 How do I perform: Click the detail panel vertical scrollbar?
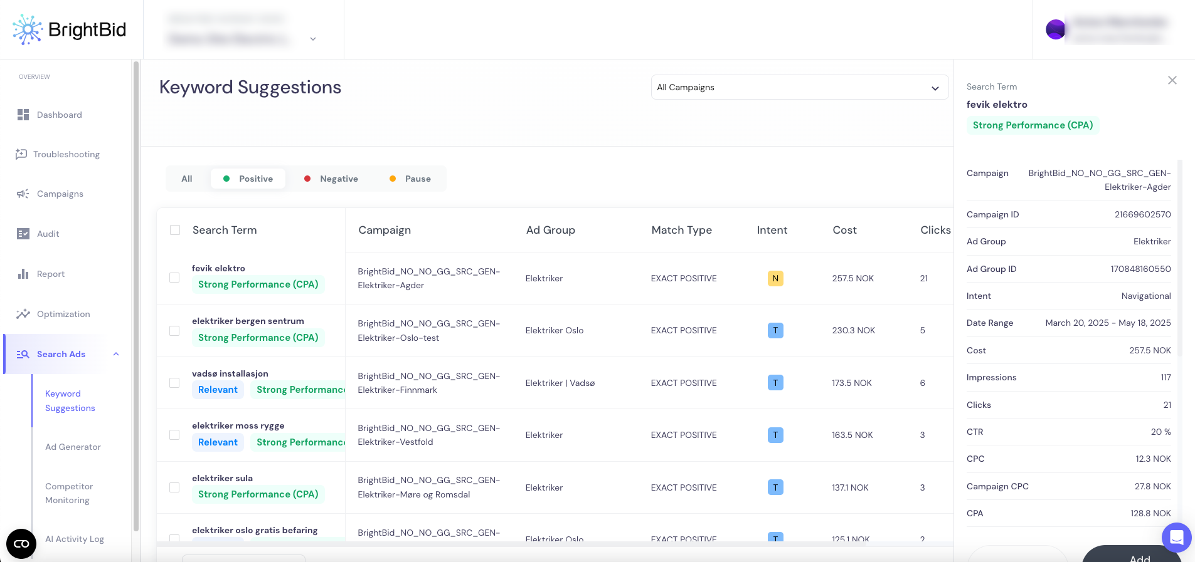1180,258
